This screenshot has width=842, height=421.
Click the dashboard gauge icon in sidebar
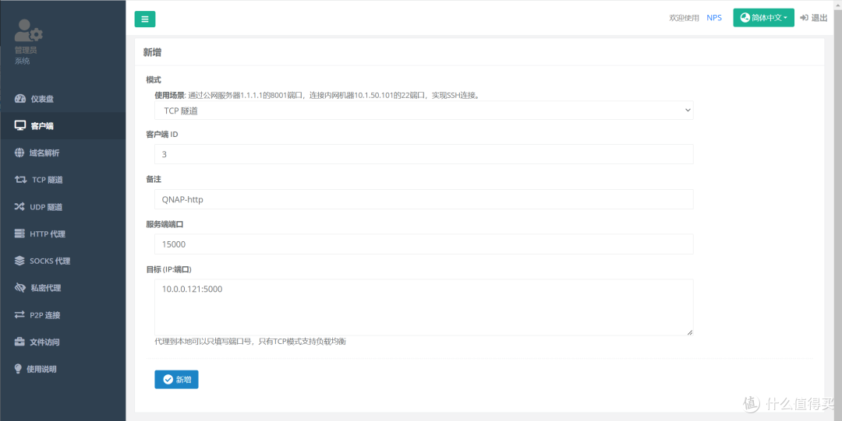[20, 99]
